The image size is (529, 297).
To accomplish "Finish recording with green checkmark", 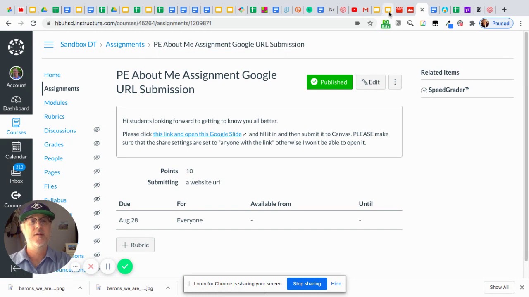I will (125, 267).
